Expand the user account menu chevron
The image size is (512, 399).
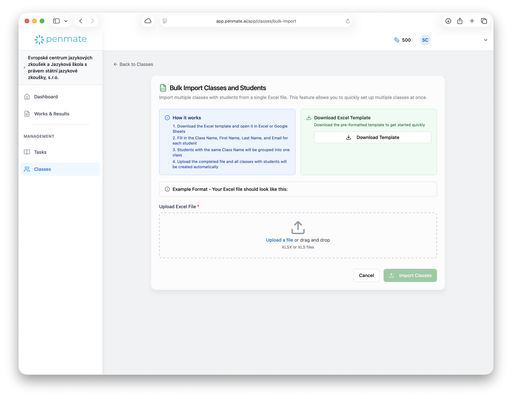(485, 40)
